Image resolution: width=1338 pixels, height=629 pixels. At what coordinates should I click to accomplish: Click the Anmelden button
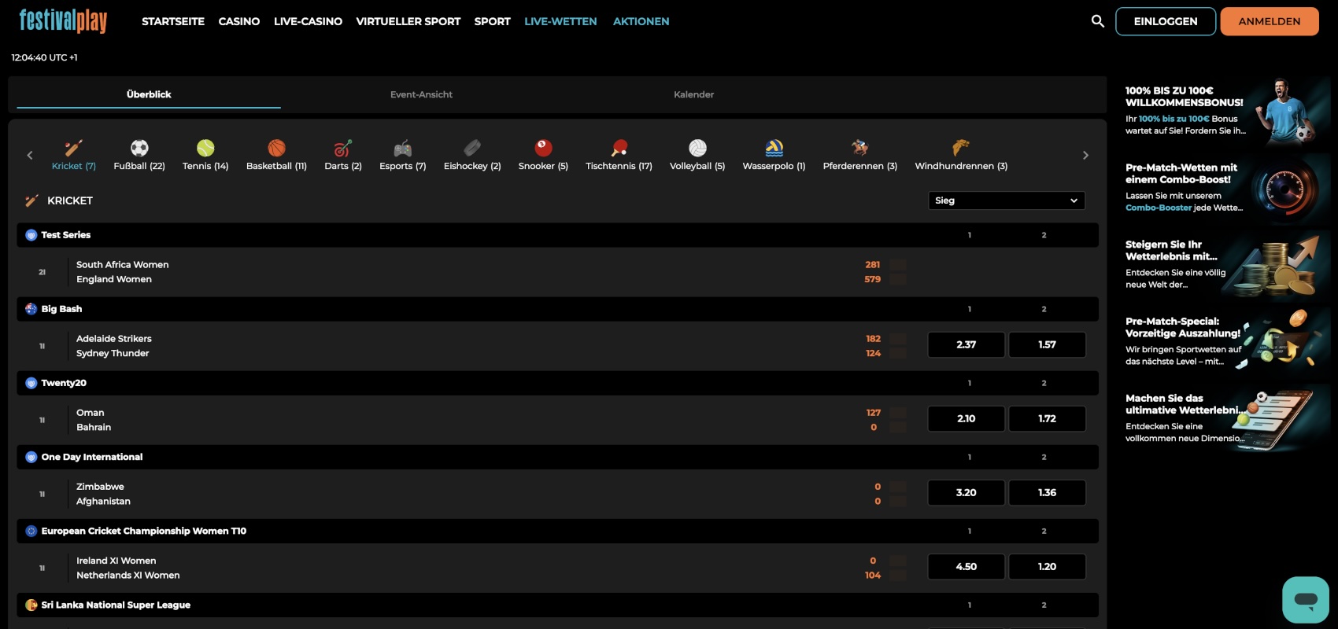(x=1269, y=21)
